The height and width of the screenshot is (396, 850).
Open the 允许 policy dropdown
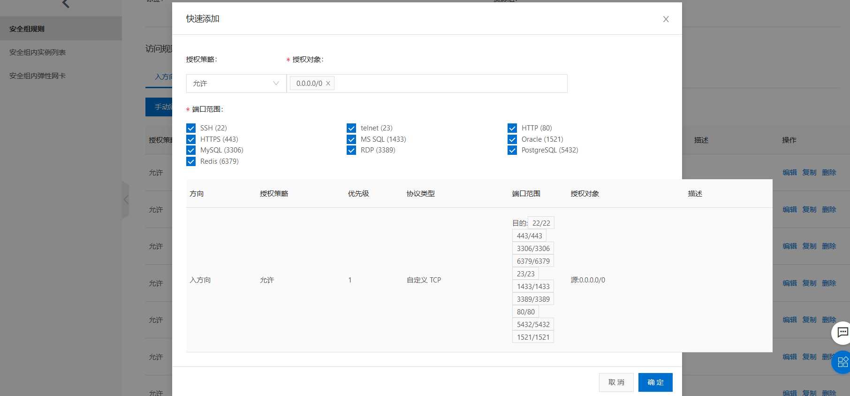236,84
